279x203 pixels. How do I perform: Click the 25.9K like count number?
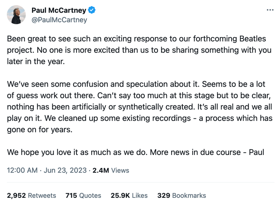coord(120,195)
